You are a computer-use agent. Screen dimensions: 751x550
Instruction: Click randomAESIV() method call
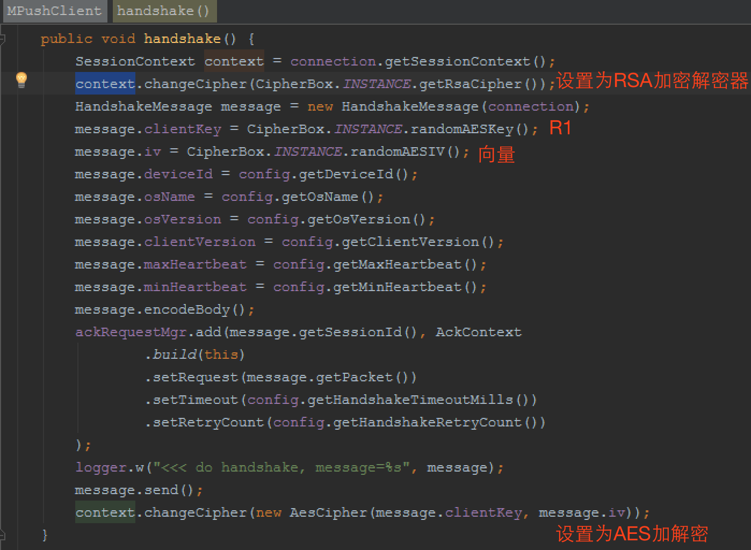406,151
